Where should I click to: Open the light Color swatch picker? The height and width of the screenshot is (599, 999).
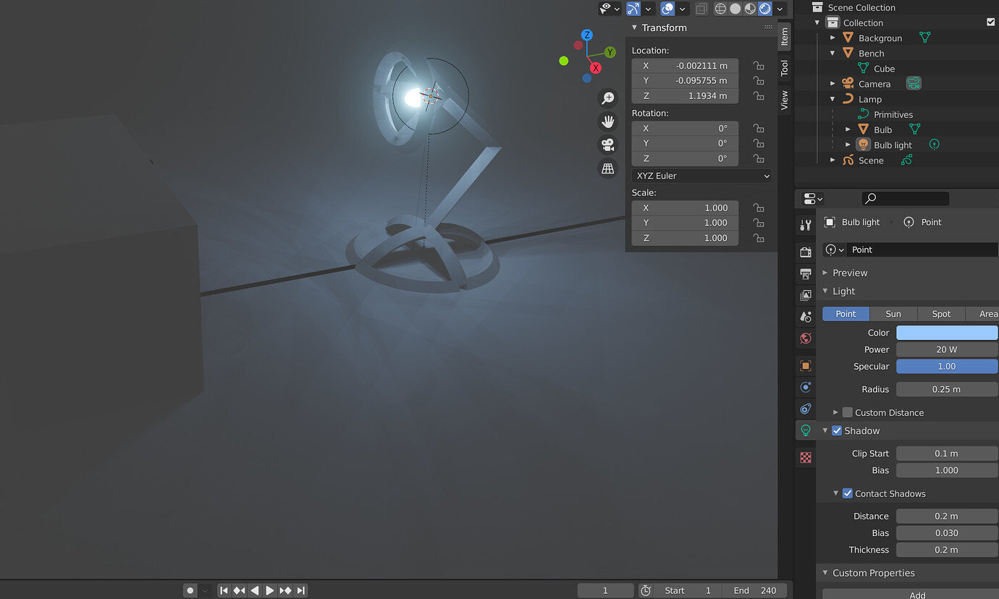click(x=946, y=332)
